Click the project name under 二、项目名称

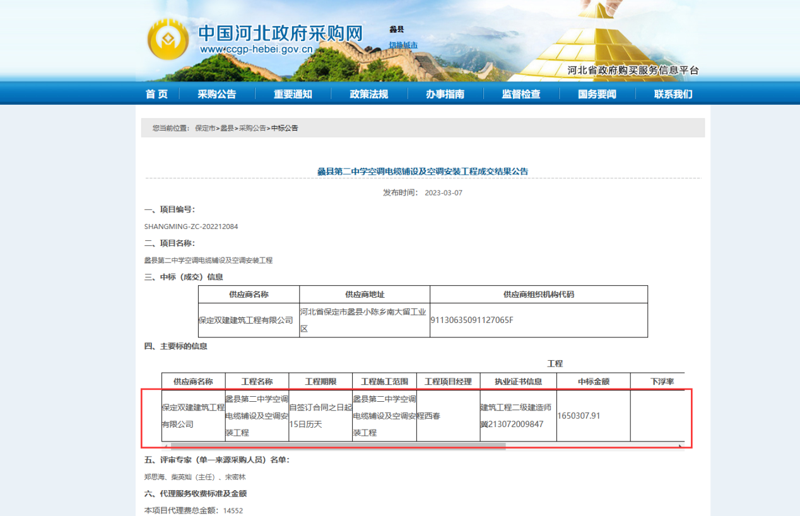pyautogui.click(x=208, y=260)
